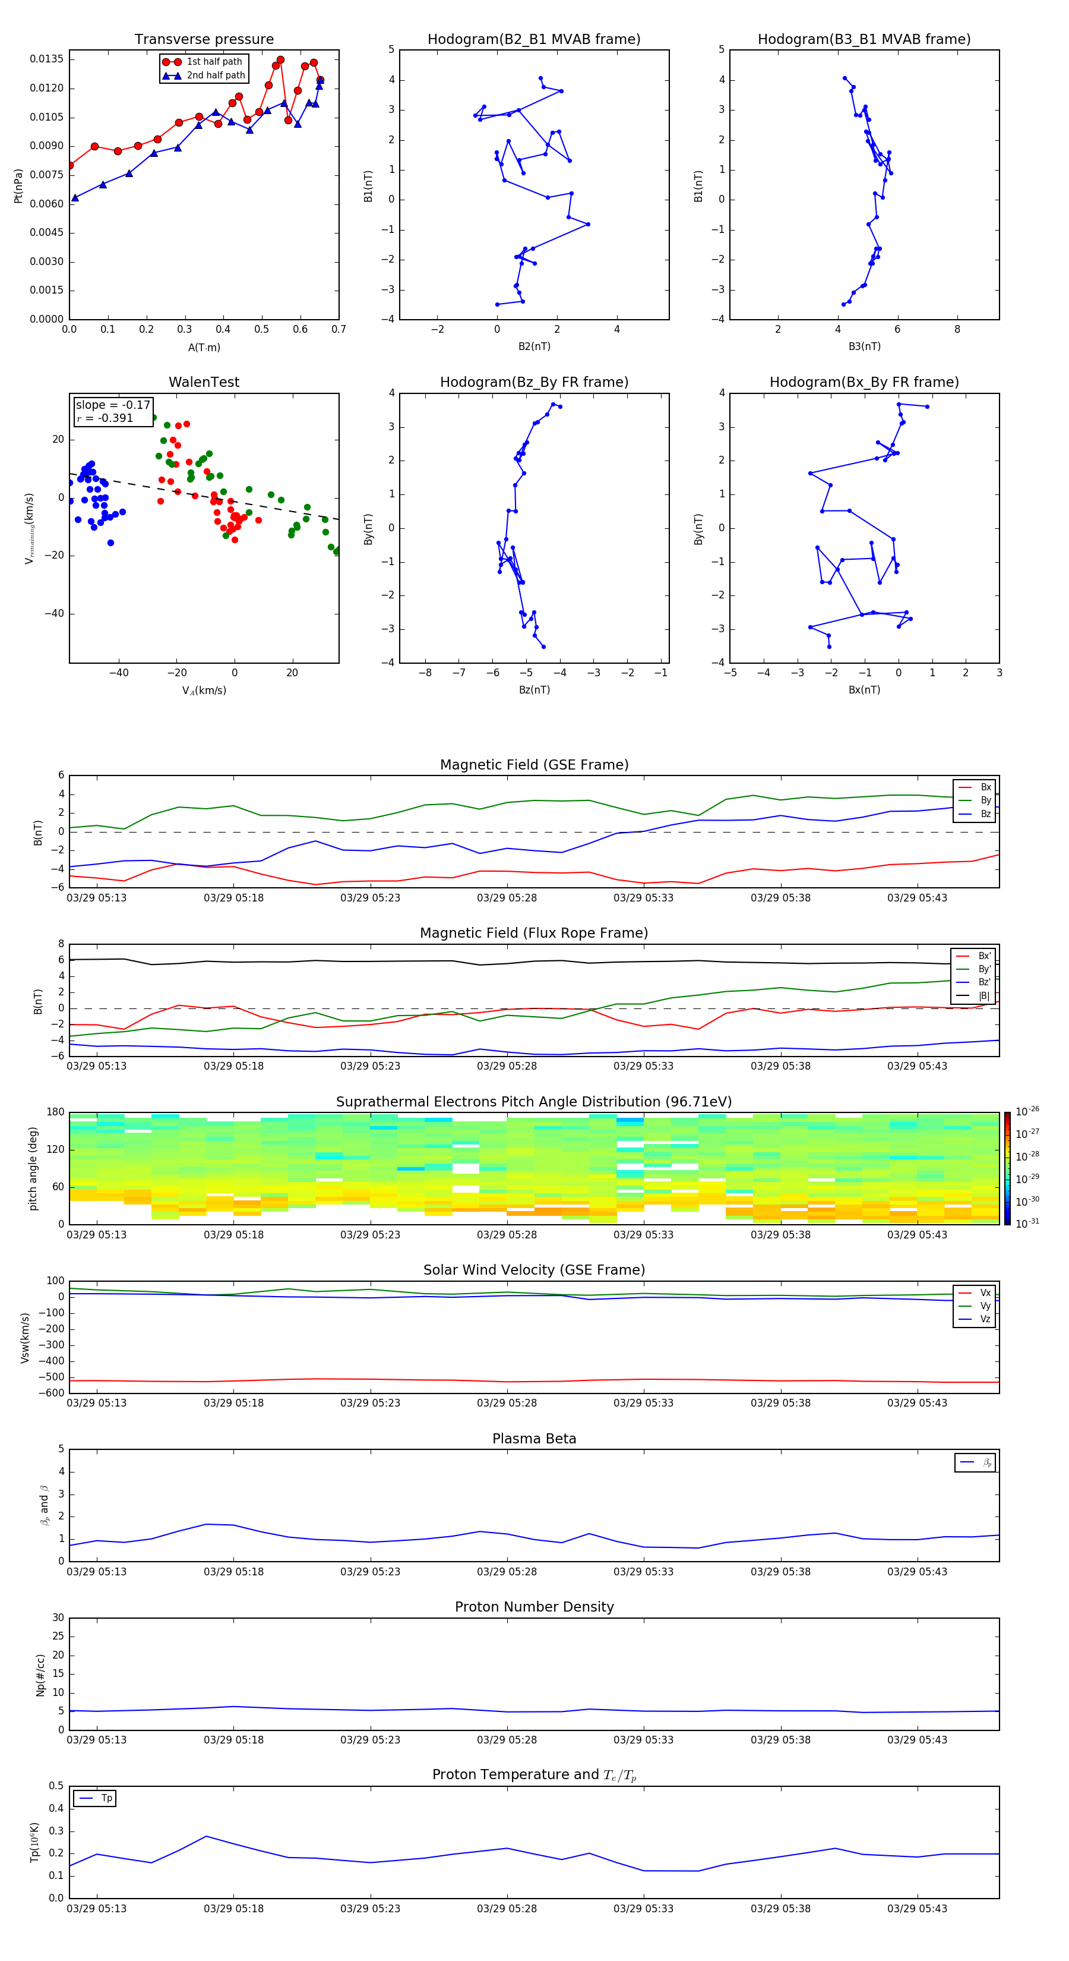
Task: Click the Transverse pressure plot title
Action: 204,40
